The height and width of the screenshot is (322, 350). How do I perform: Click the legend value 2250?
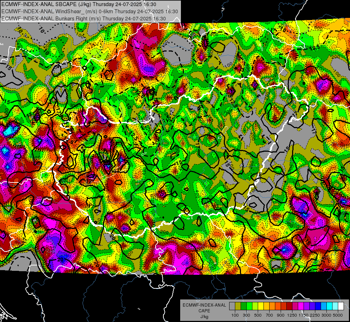[315, 315]
